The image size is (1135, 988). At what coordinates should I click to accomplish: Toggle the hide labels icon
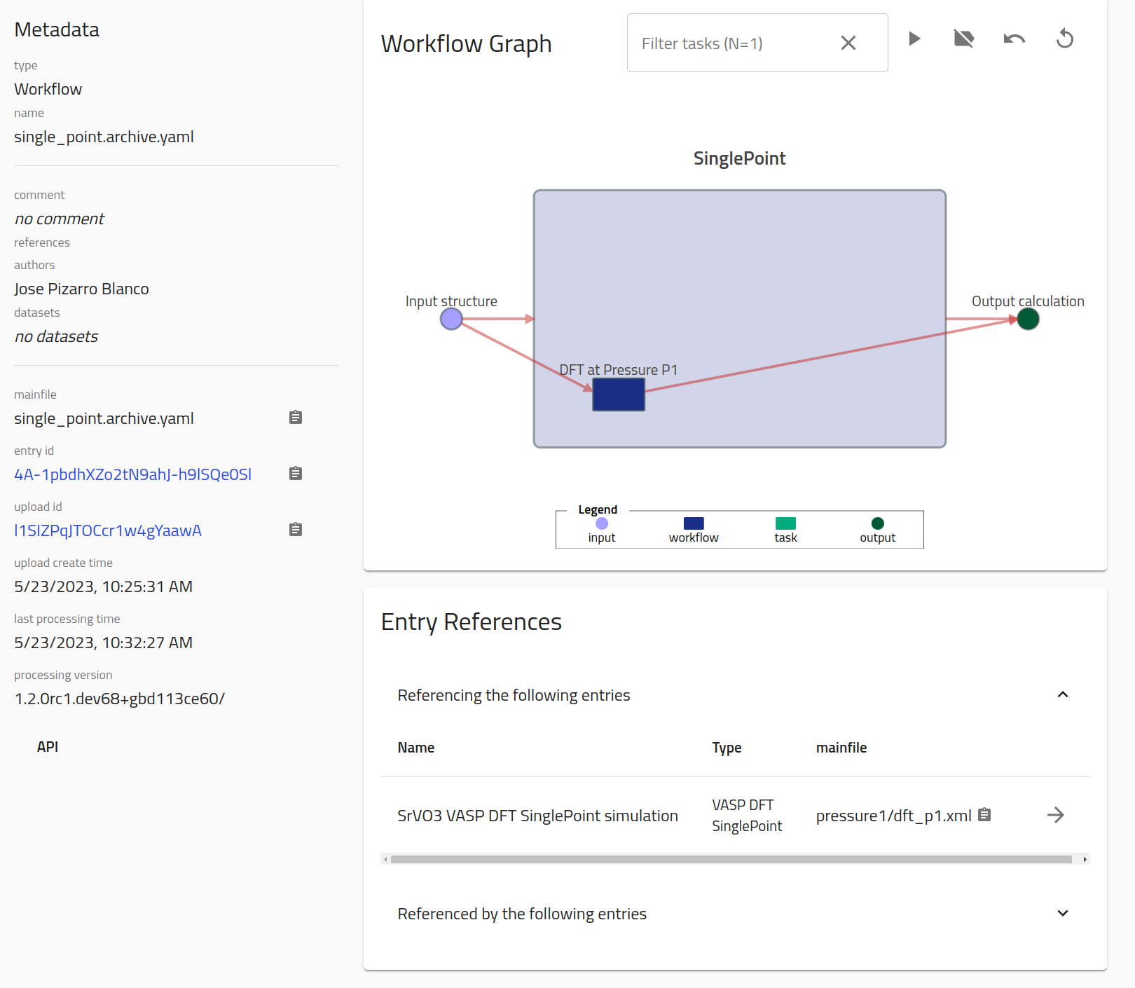pos(964,39)
